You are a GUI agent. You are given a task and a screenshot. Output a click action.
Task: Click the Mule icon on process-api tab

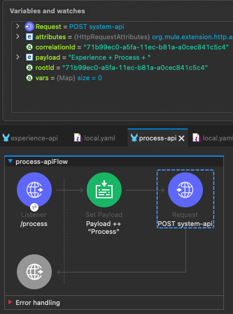[134, 138]
